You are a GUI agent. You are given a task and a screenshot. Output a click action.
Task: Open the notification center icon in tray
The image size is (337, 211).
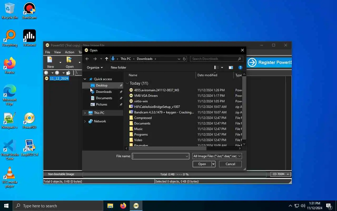click(x=329, y=206)
